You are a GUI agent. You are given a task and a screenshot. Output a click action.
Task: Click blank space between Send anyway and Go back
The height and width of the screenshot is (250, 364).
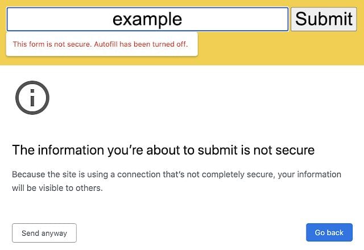pos(188,233)
